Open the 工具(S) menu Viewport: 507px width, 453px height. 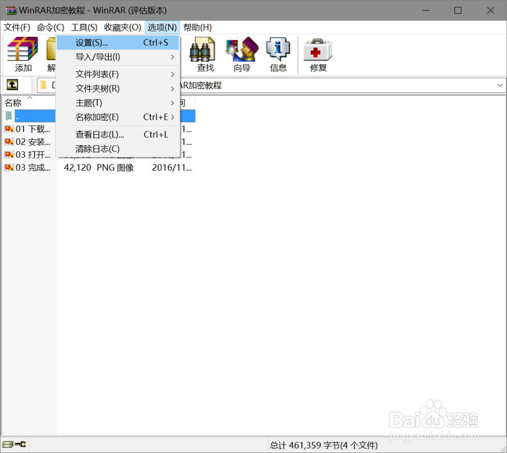(x=84, y=27)
